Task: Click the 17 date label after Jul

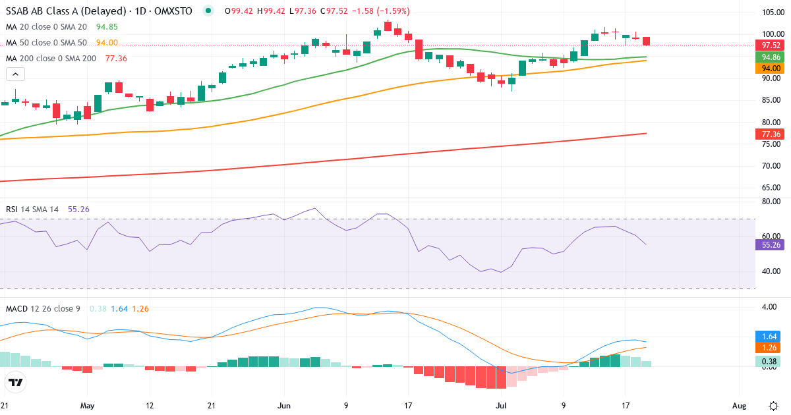Action: 626,406
